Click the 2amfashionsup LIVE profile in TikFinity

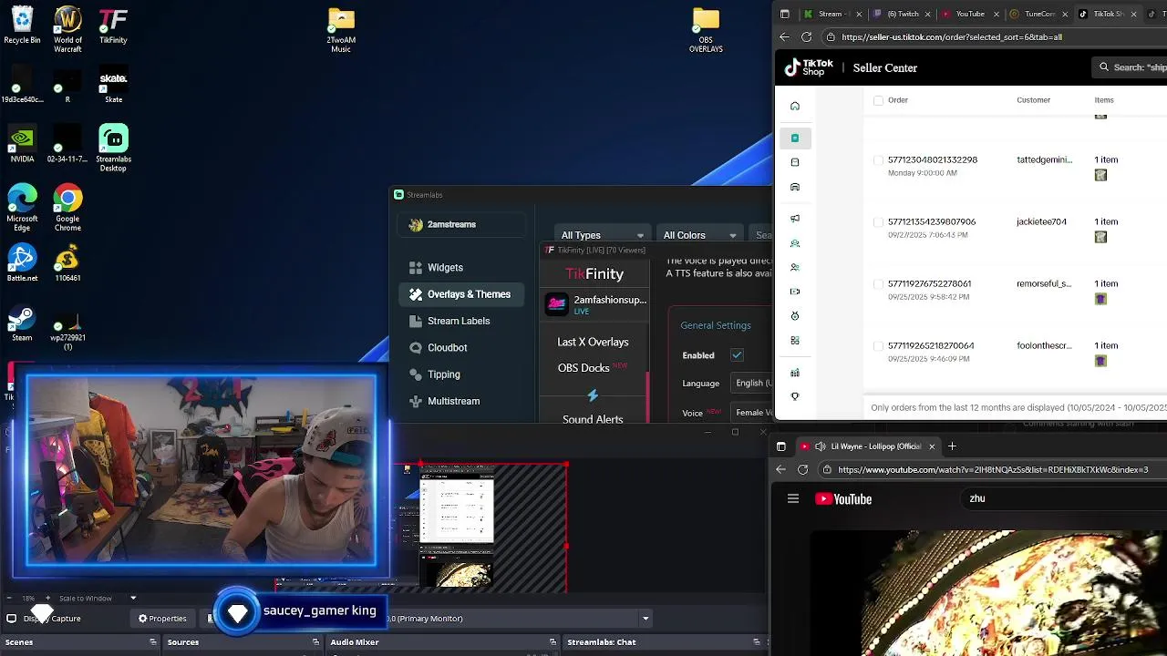596,304
